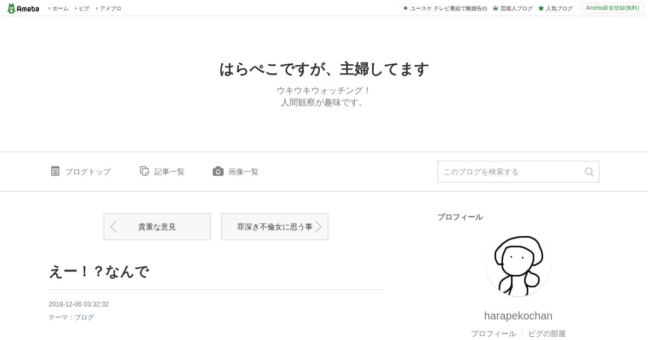The image size is (648, 340).
Task: Click in the blog search field
Action: point(510,172)
